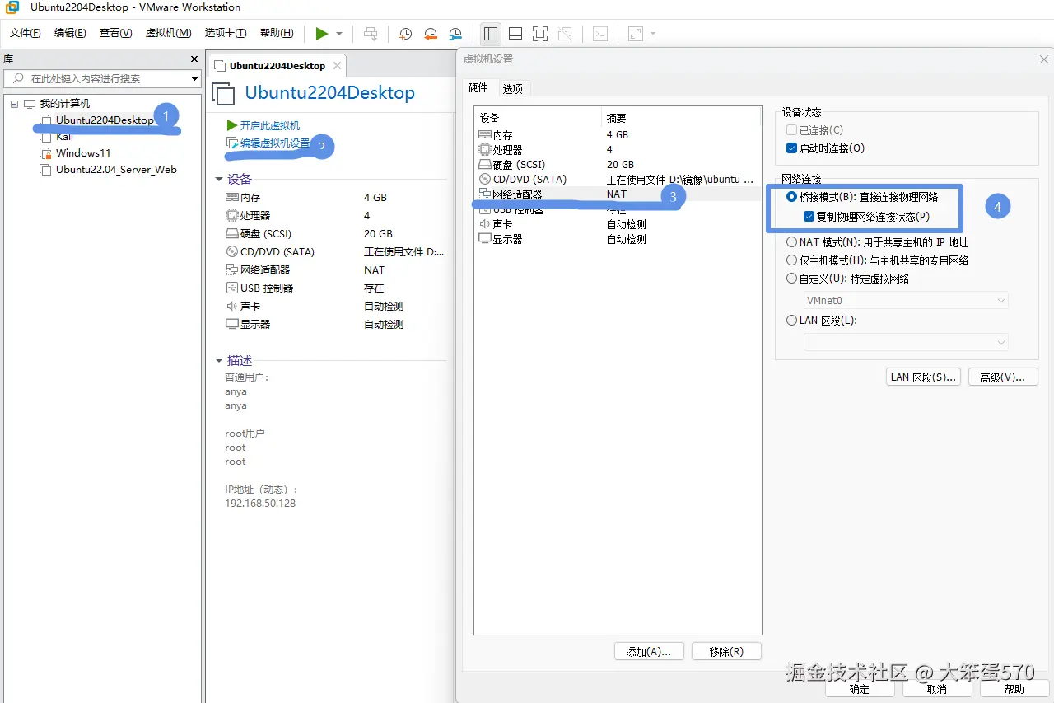This screenshot has width=1054, height=703.
Task: Select the Kali virtual machine
Action: (64, 137)
